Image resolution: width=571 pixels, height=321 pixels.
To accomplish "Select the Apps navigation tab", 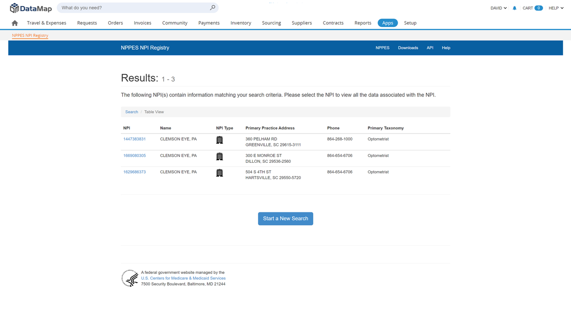I will [x=388, y=23].
